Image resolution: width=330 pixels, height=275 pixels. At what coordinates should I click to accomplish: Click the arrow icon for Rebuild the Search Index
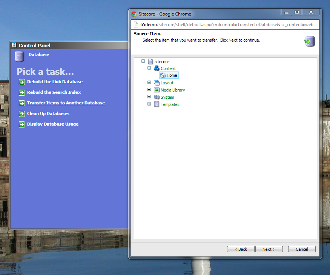tap(22, 93)
